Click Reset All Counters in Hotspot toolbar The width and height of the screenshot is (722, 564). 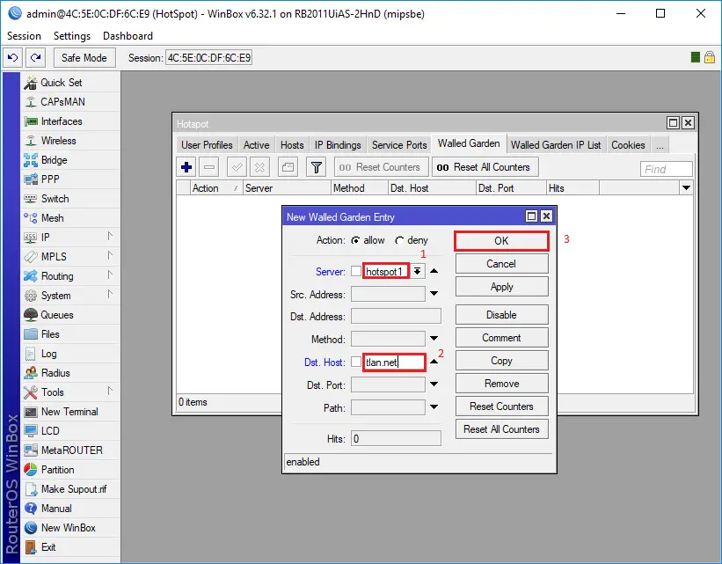tap(485, 167)
